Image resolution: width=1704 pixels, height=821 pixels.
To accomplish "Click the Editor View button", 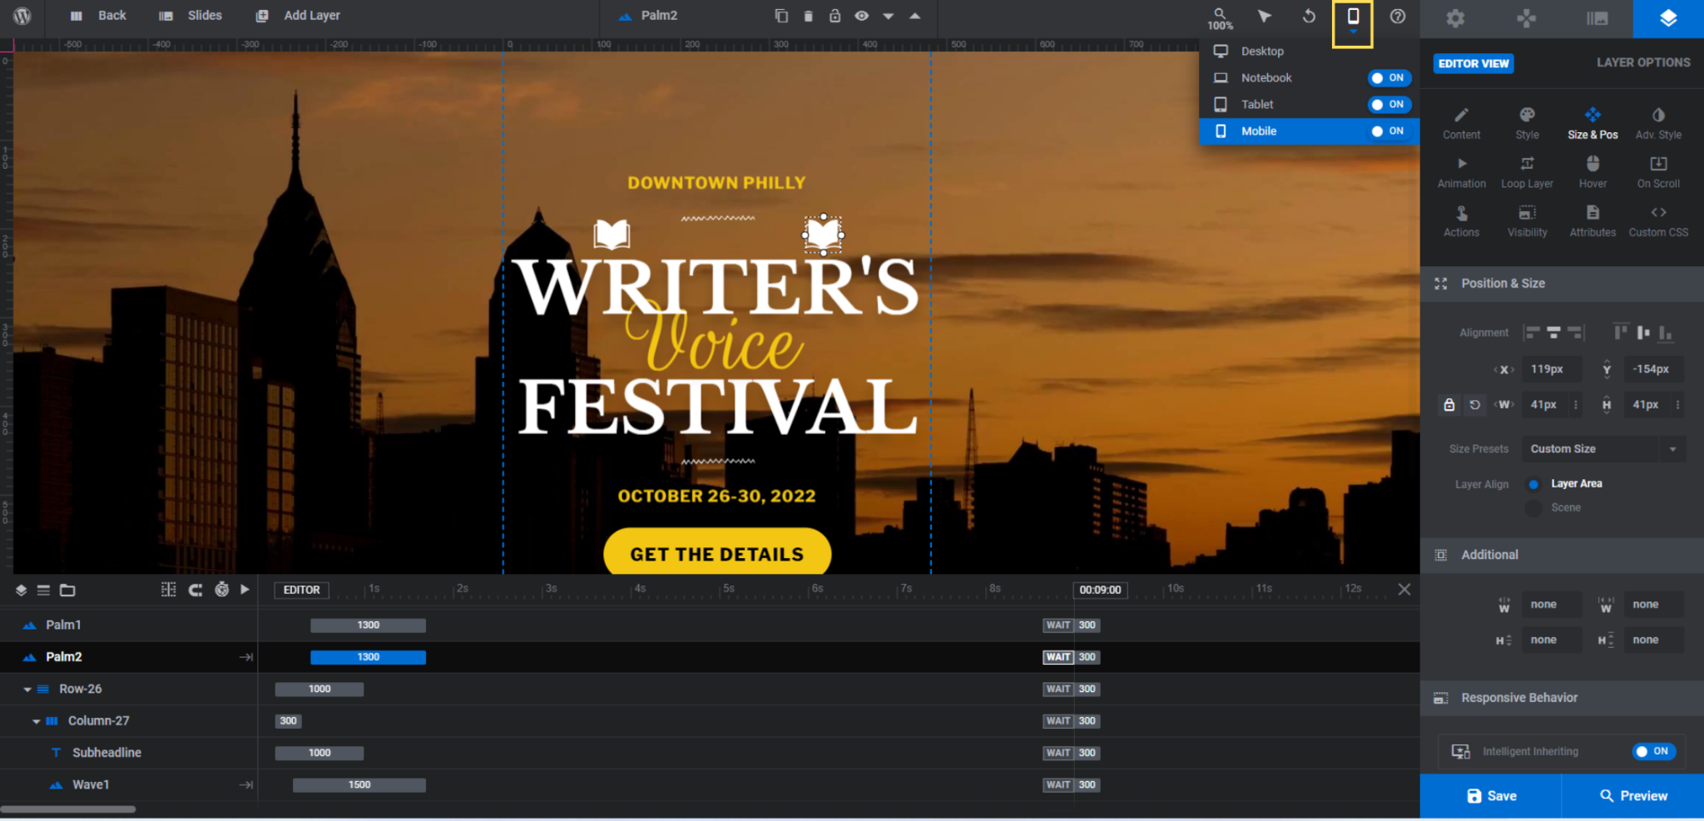I will click(x=1473, y=63).
